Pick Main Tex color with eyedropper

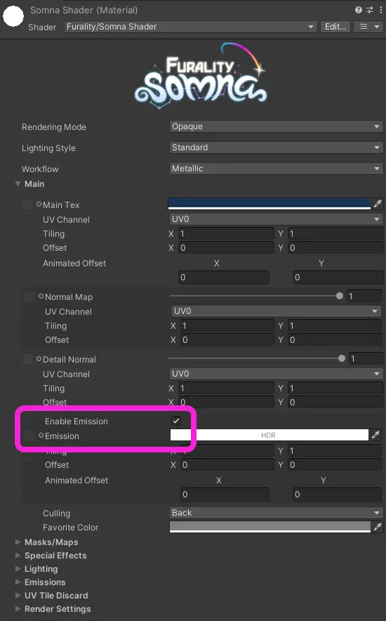tap(378, 204)
